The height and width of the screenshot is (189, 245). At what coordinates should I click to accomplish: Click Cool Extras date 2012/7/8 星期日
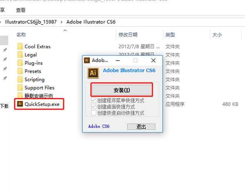[x=139, y=47]
